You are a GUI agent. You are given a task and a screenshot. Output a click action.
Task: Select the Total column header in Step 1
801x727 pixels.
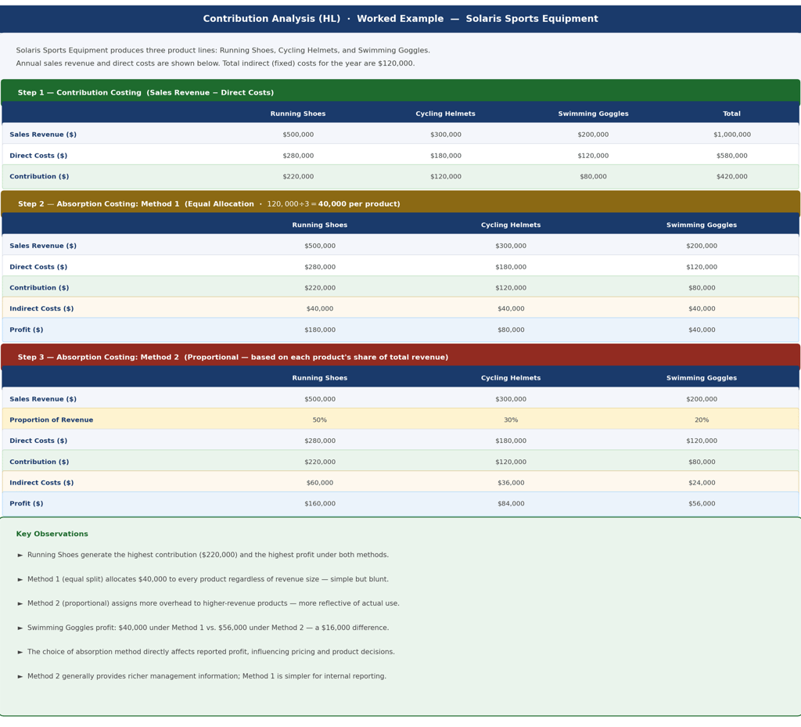731,113
